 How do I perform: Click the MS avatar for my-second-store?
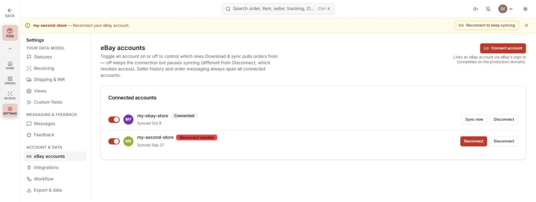pos(128,141)
